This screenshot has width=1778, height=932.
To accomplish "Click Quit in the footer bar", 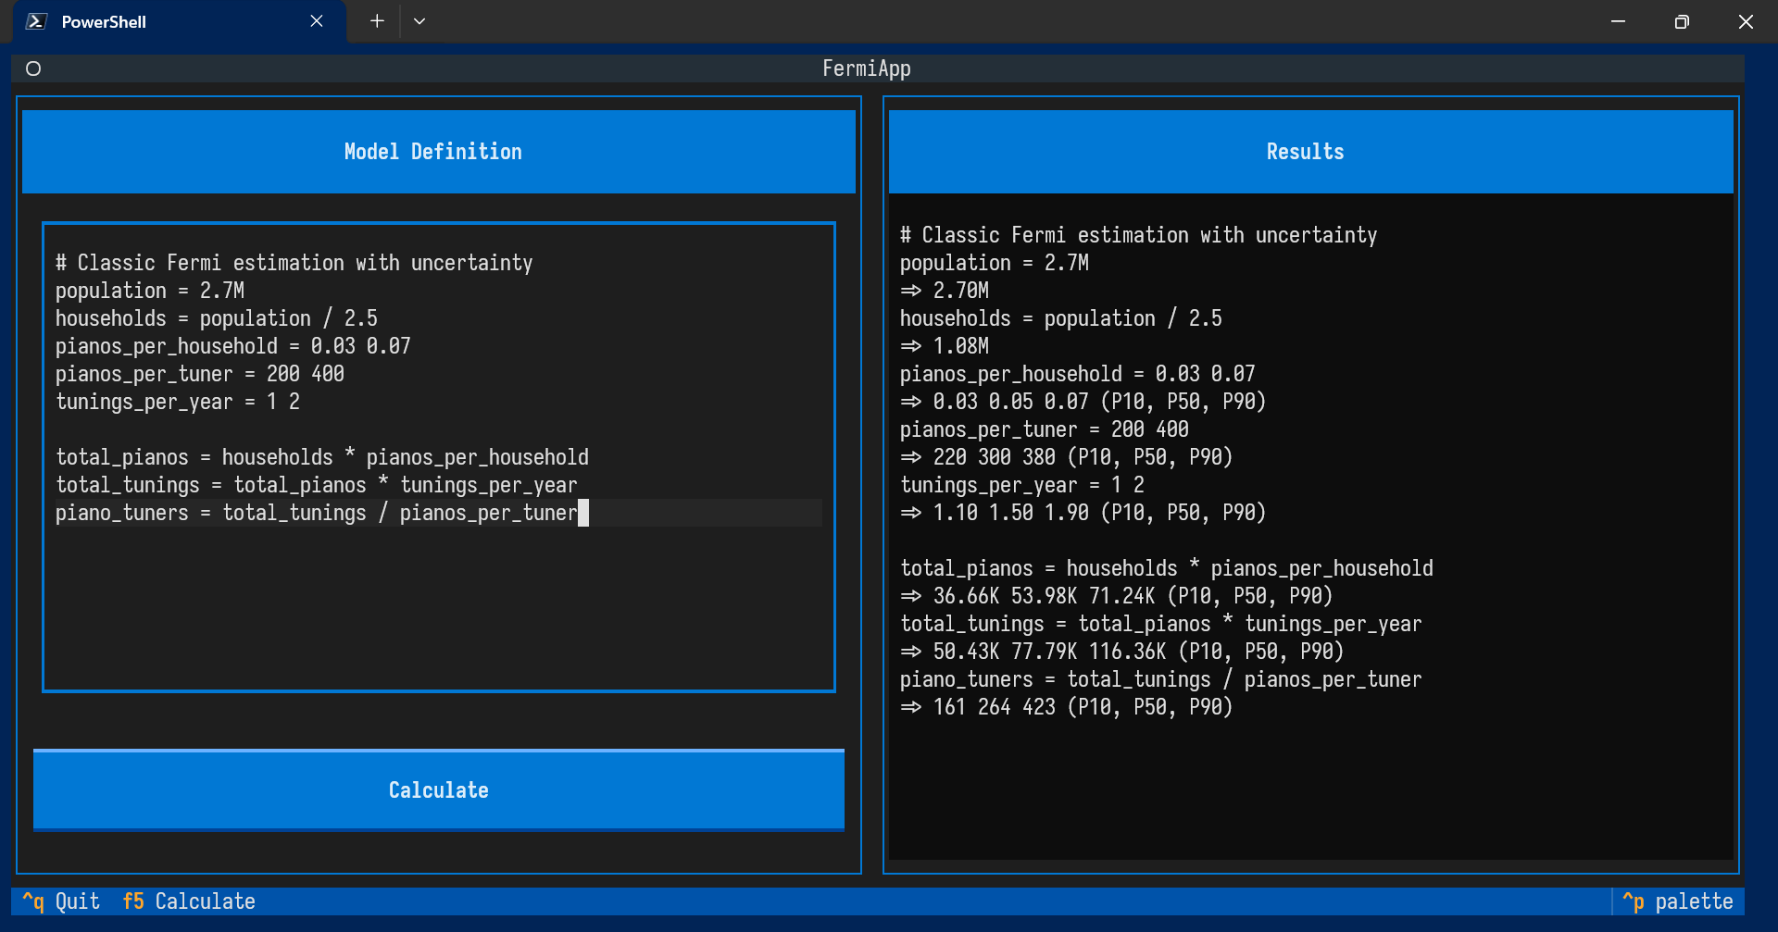I will pos(61,901).
